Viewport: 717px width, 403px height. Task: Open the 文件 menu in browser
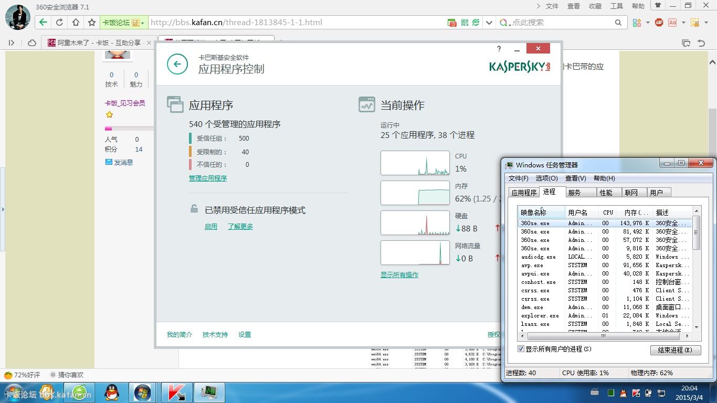tap(552, 6)
